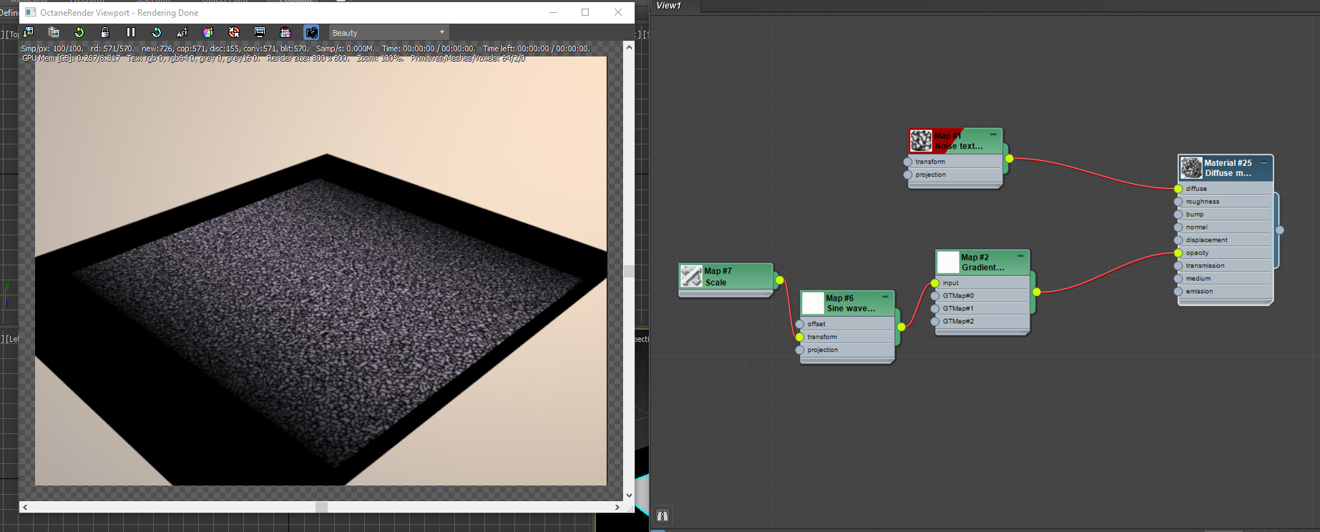Toggle the highlighted camera icon in the toolbar
Viewport: 1320px width, 532px height.
tap(311, 32)
